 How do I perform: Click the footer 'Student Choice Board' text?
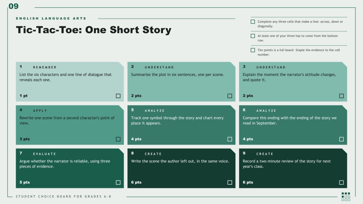(64, 196)
